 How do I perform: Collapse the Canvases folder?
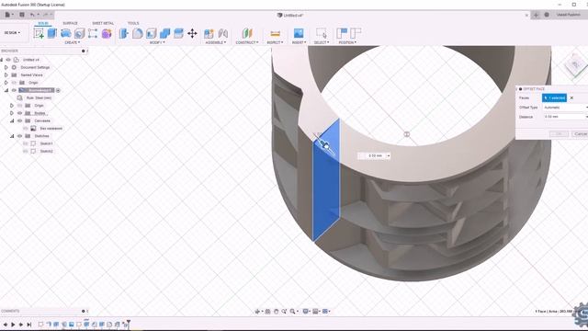[x=12, y=120]
